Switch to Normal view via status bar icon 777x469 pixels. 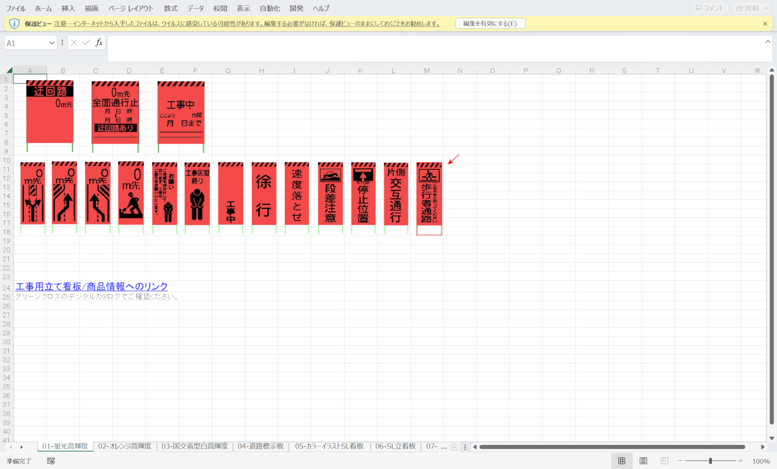point(622,461)
